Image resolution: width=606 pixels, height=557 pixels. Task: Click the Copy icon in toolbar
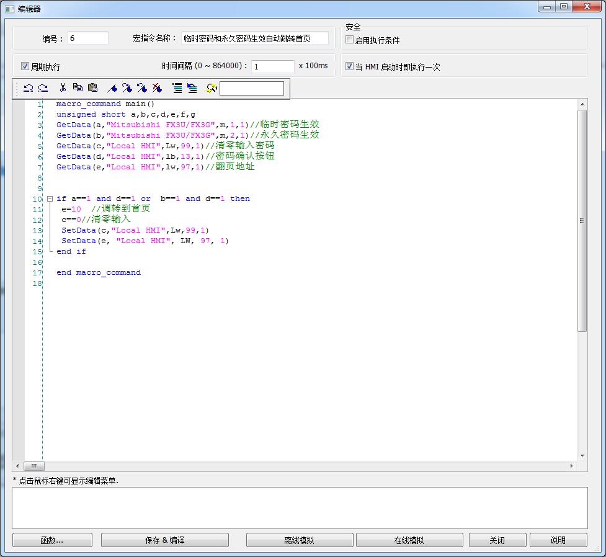[78, 88]
